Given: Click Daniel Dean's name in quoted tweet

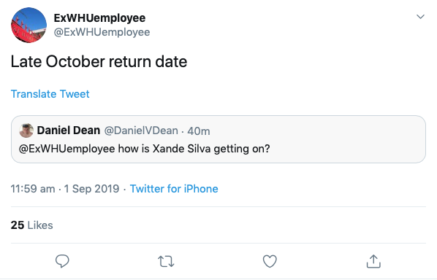Looking at the screenshot, I should (x=69, y=131).
